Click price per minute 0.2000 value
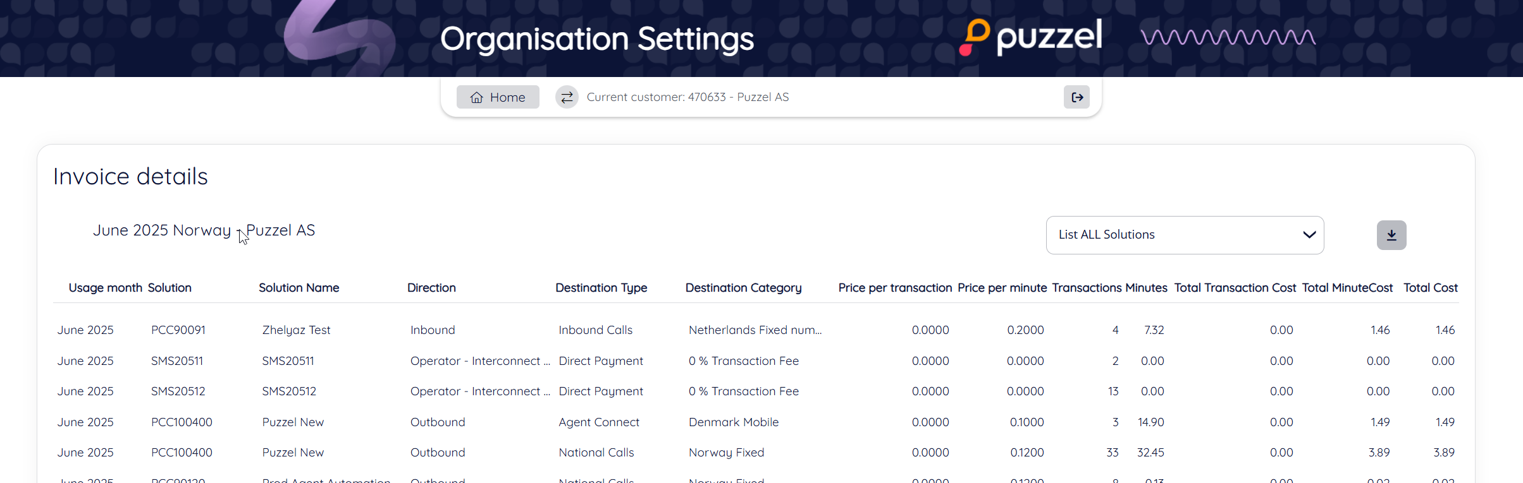Image resolution: width=1523 pixels, height=483 pixels. point(1025,330)
